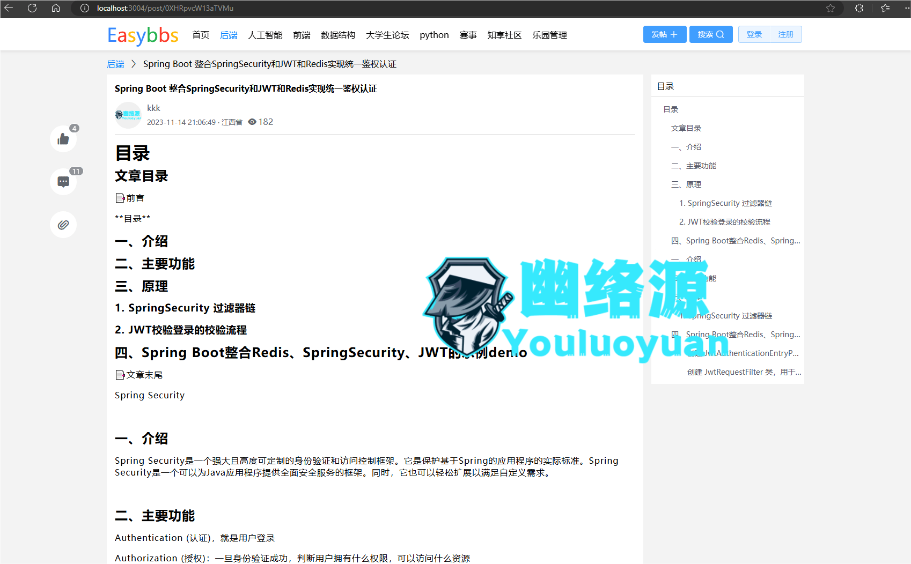Click the browser home icon
Image resolution: width=911 pixels, height=564 pixels.
(x=55, y=8)
